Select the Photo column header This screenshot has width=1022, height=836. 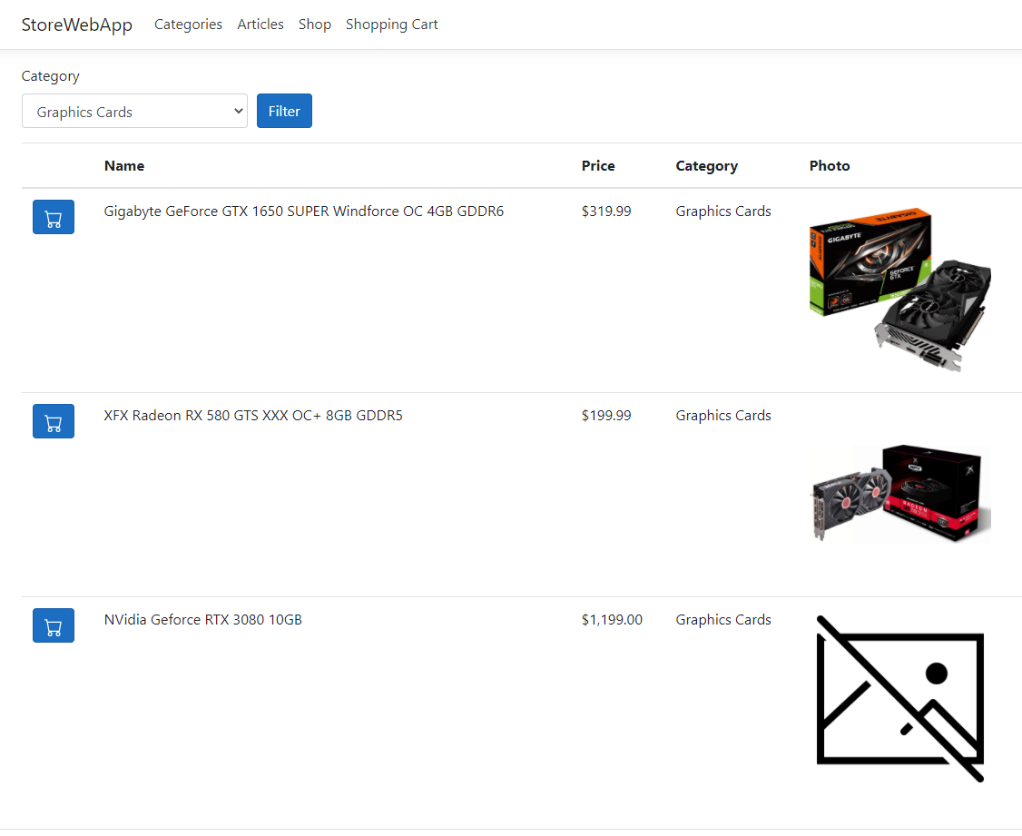(830, 166)
